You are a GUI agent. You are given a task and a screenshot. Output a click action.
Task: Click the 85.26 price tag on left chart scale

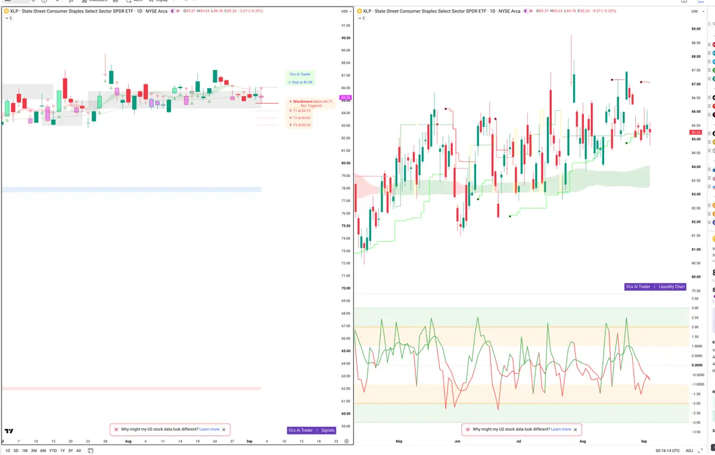click(345, 98)
